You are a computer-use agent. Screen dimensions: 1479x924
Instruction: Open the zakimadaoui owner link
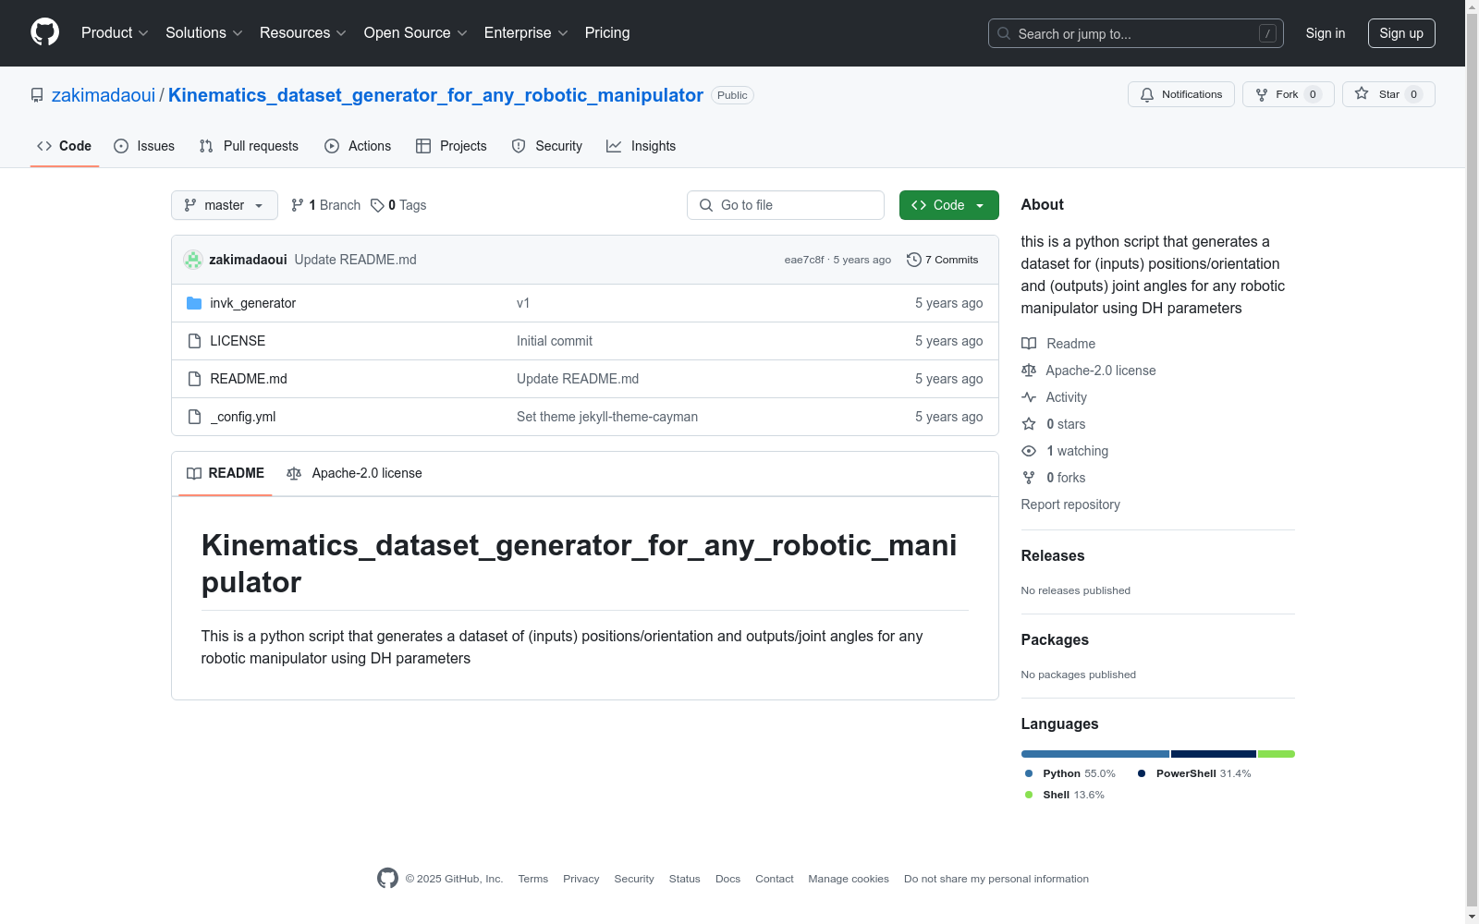[104, 95]
